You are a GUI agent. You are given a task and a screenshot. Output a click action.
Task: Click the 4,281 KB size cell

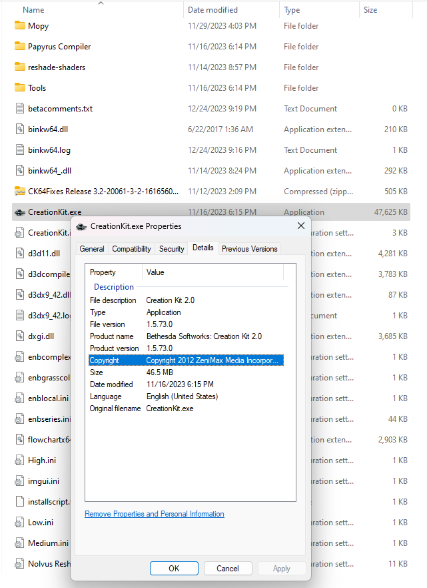pos(392,254)
